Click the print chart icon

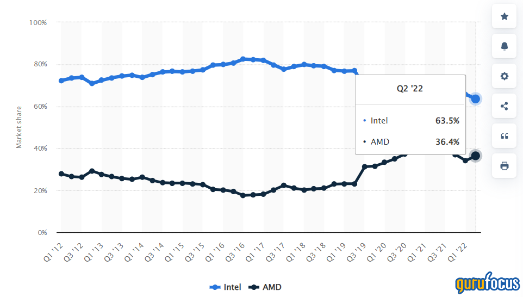(504, 165)
